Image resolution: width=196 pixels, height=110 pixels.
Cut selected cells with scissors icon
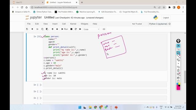click(x=37, y=29)
